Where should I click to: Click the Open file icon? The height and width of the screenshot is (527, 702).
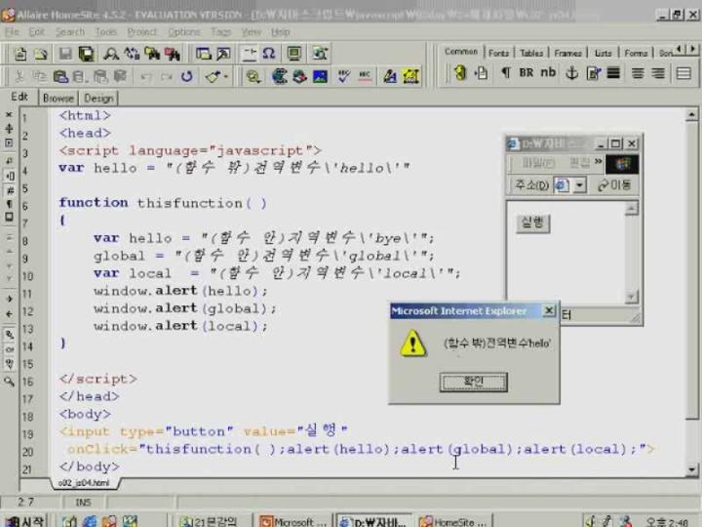[x=41, y=55]
